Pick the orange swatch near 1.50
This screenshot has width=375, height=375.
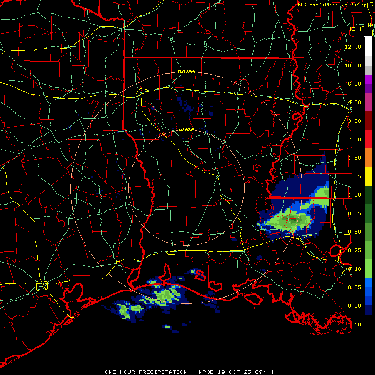[368, 157]
